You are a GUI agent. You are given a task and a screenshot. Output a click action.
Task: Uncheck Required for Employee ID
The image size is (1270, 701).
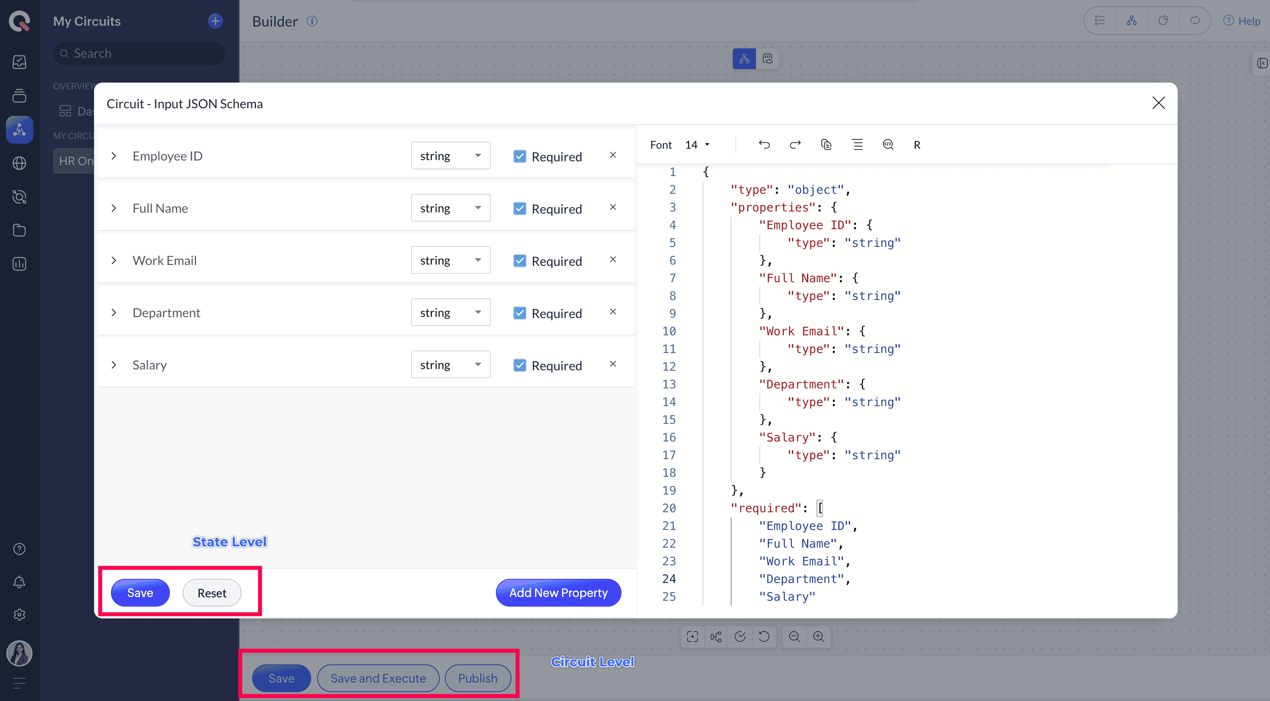coord(519,156)
